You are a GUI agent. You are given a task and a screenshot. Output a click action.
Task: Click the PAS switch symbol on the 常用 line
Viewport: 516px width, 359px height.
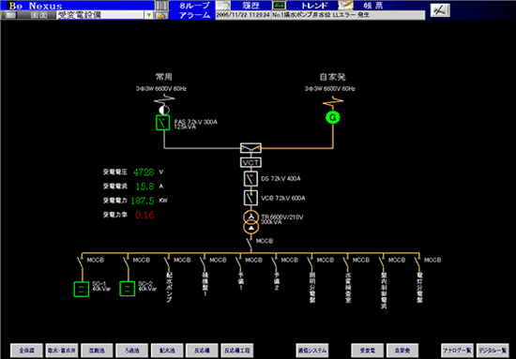162,122
